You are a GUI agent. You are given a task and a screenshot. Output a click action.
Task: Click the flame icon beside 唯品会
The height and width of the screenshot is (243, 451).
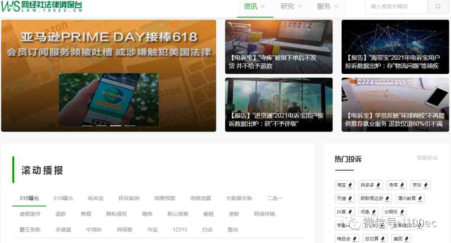click(355, 239)
